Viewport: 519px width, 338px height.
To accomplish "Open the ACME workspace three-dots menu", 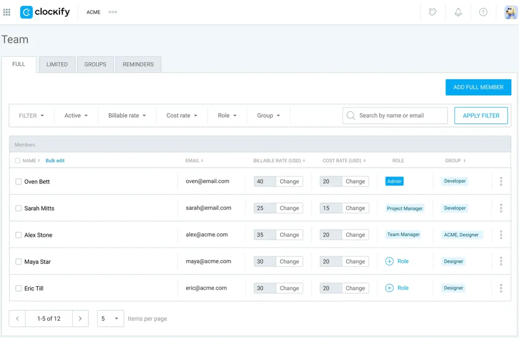I will pyautogui.click(x=113, y=12).
